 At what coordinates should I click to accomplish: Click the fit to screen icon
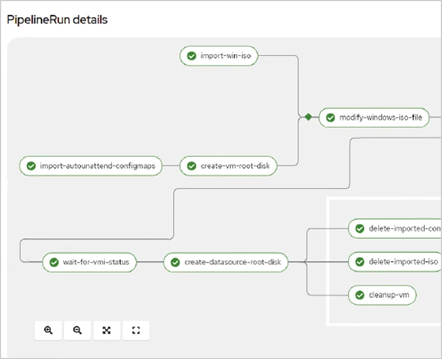107,330
